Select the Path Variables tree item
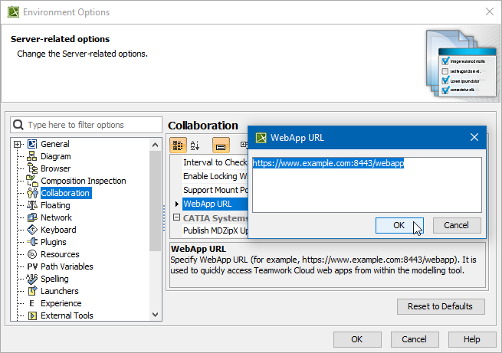 [x=67, y=266]
